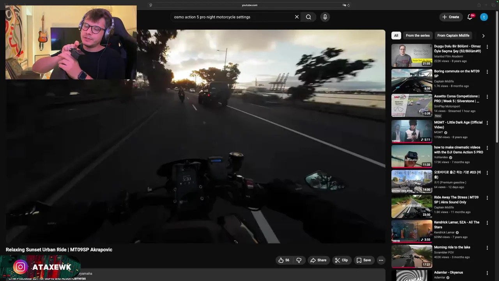Viewport: 499px width, 281px height.
Task: Click the magnifier search button
Action: 308,17
